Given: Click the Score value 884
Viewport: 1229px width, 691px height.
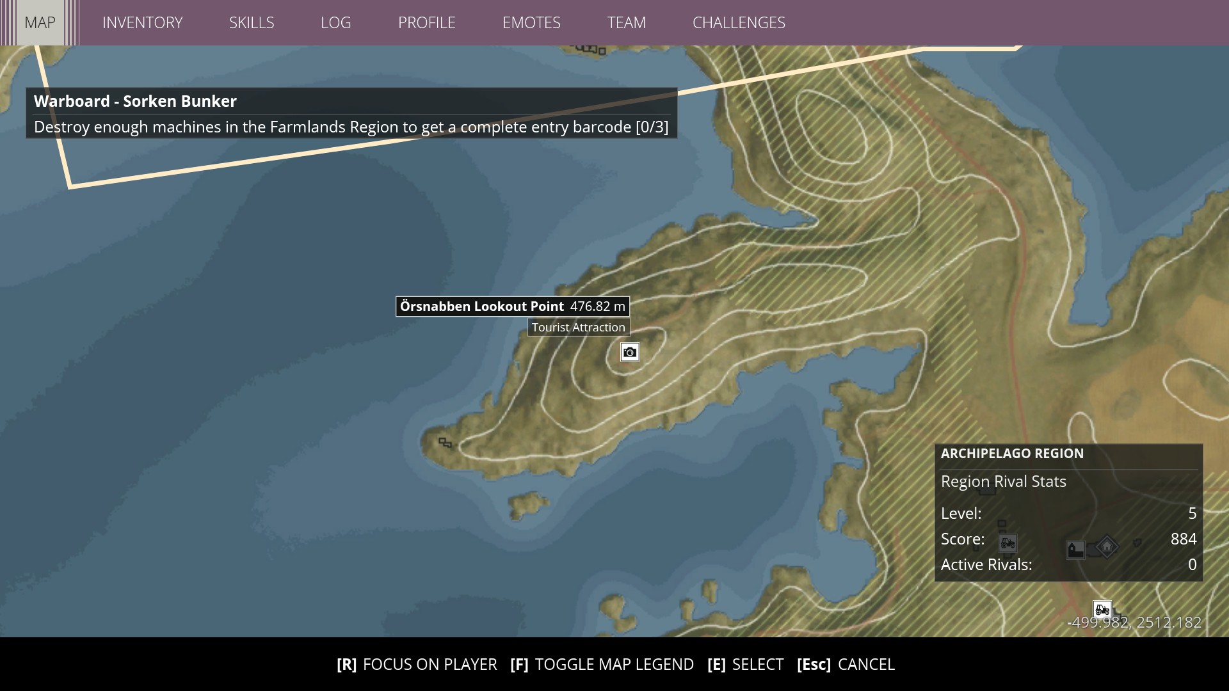Looking at the screenshot, I should 1184,539.
